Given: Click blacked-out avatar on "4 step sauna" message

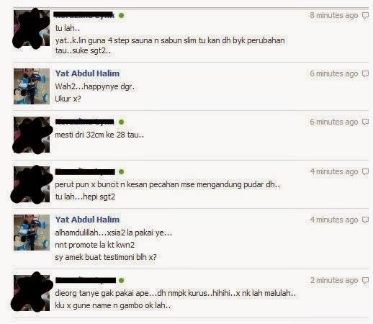Looking at the screenshot, I should [x=32, y=28].
